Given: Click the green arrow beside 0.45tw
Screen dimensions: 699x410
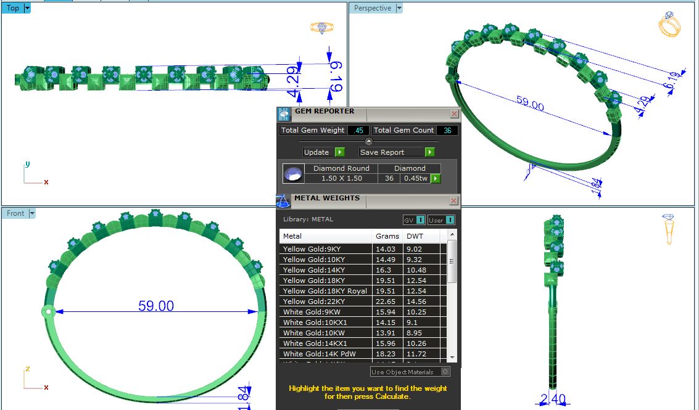Looking at the screenshot, I should (436, 178).
